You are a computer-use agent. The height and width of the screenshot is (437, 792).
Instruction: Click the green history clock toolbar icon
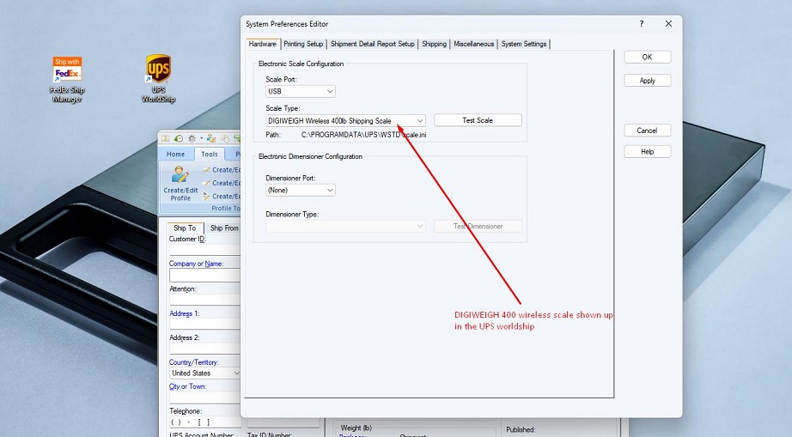tap(178, 138)
